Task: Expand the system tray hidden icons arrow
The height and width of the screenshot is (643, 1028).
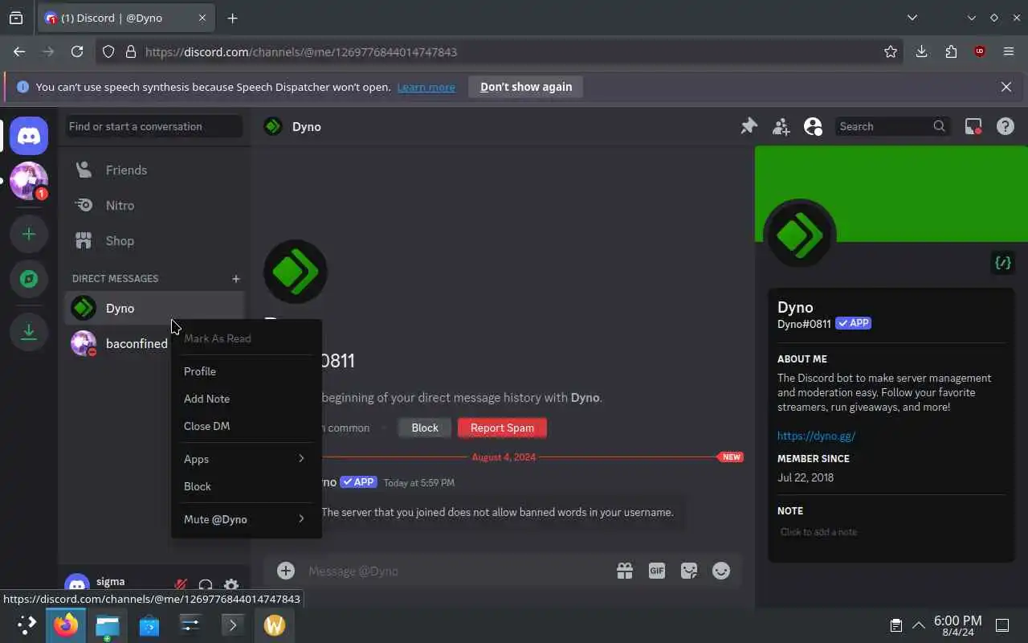Action: click(x=918, y=625)
